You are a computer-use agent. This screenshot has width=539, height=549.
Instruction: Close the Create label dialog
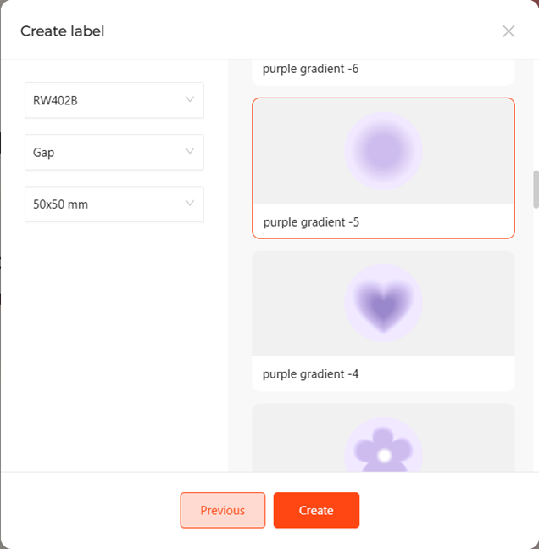pos(508,31)
